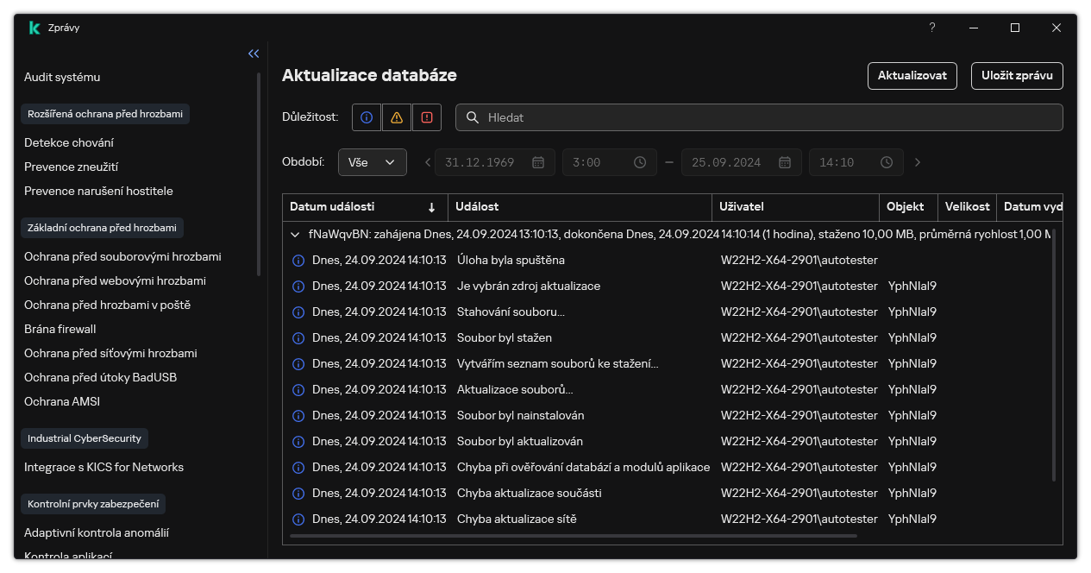1091x573 pixels.
Task: Open Detekce chování report section
Action: point(69,142)
